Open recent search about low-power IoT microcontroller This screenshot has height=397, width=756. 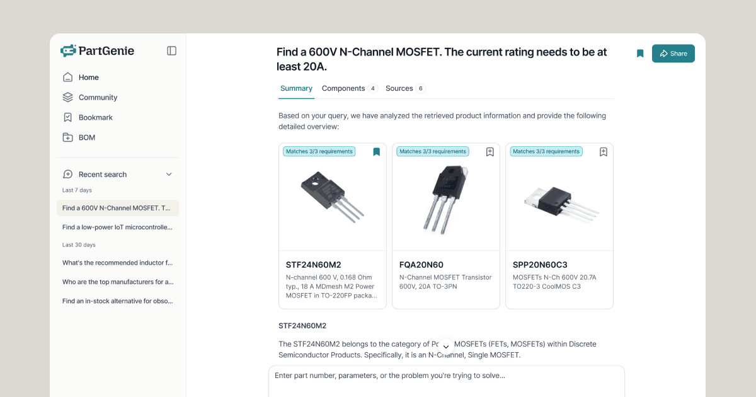pos(118,227)
